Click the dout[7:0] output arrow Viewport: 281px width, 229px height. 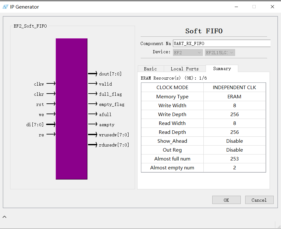[x=92, y=74]
